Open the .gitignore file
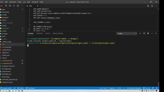The height and width of the screenshot is (92, 164). coord(12,53)
